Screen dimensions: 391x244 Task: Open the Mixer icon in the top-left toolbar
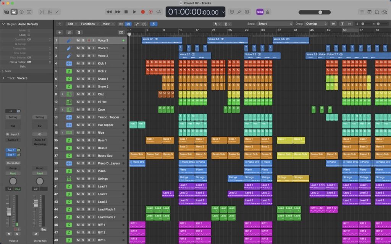[x=50, y=12]
